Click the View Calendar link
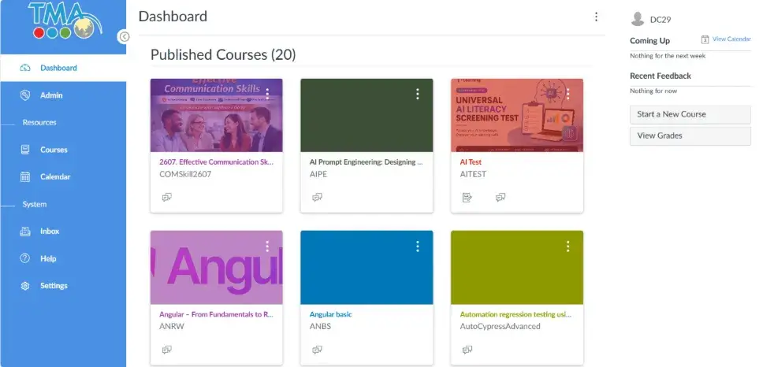 [x=731, y=39]
